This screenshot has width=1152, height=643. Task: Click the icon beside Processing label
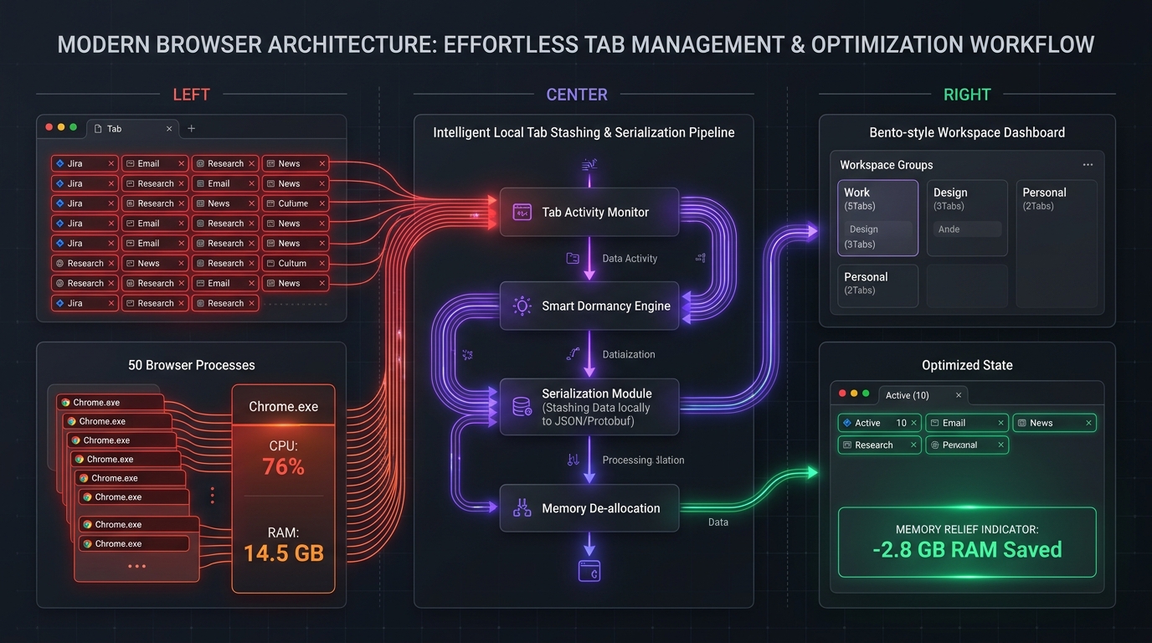click(x=573, y=460)
